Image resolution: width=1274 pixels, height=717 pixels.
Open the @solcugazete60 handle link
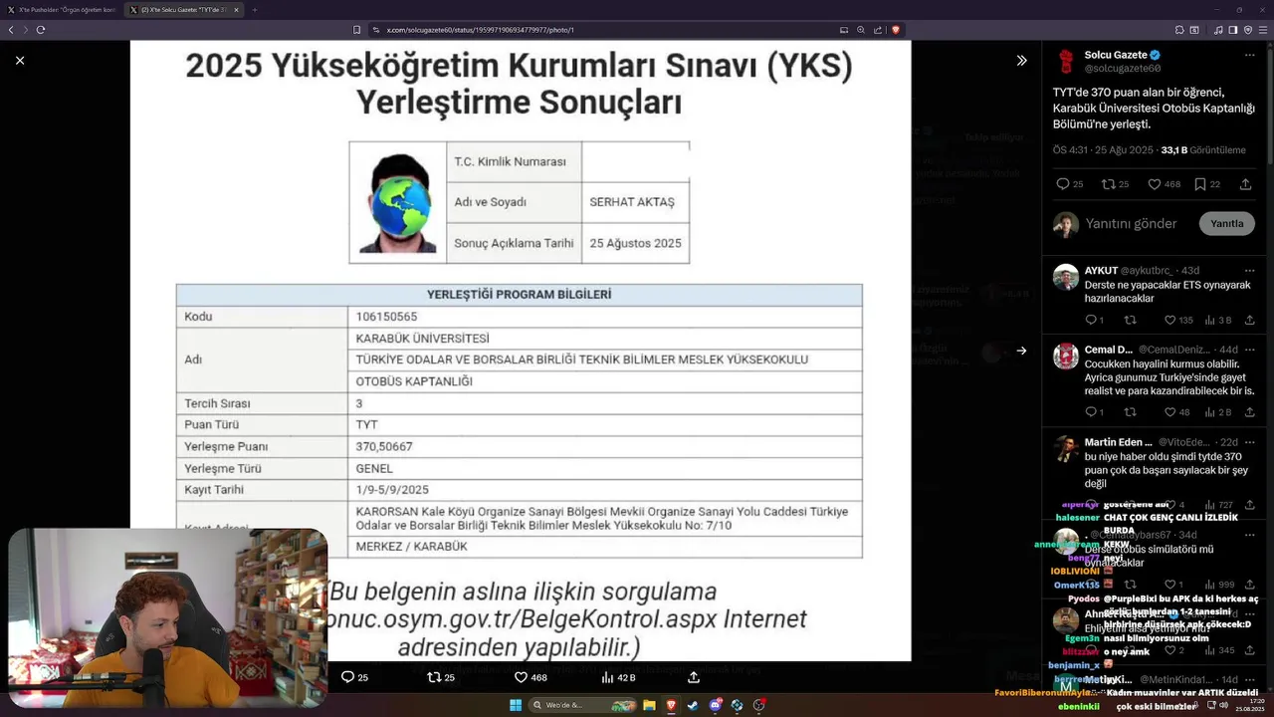click(x=1123, y=69)
